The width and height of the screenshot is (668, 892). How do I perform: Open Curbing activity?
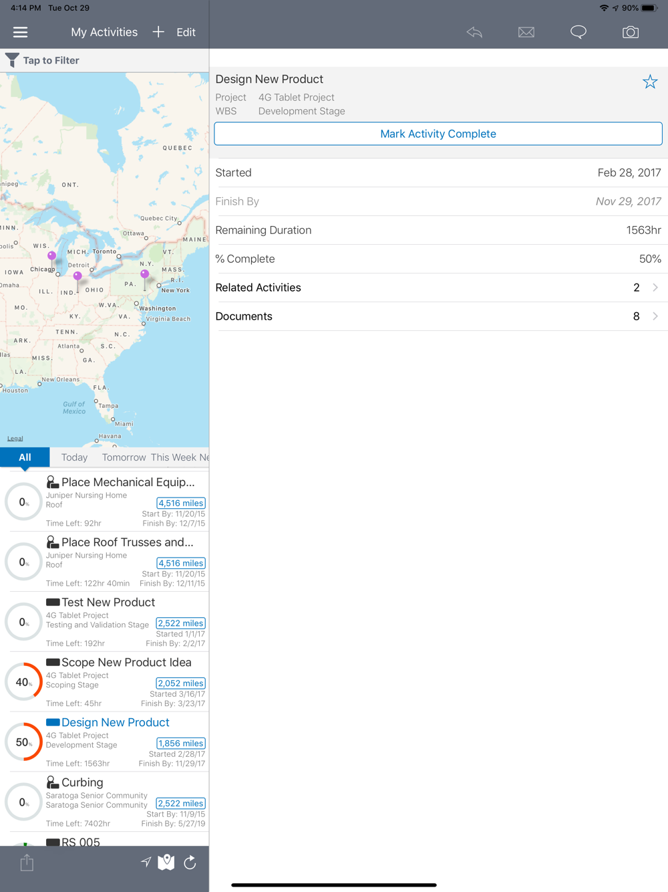point(104,802)
